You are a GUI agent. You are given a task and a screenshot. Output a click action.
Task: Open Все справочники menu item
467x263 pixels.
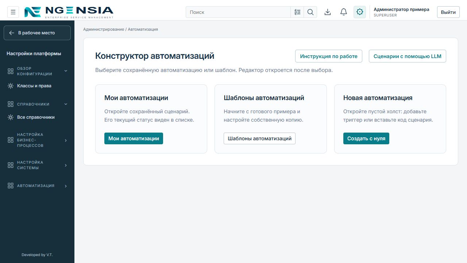tap(37, 117)
